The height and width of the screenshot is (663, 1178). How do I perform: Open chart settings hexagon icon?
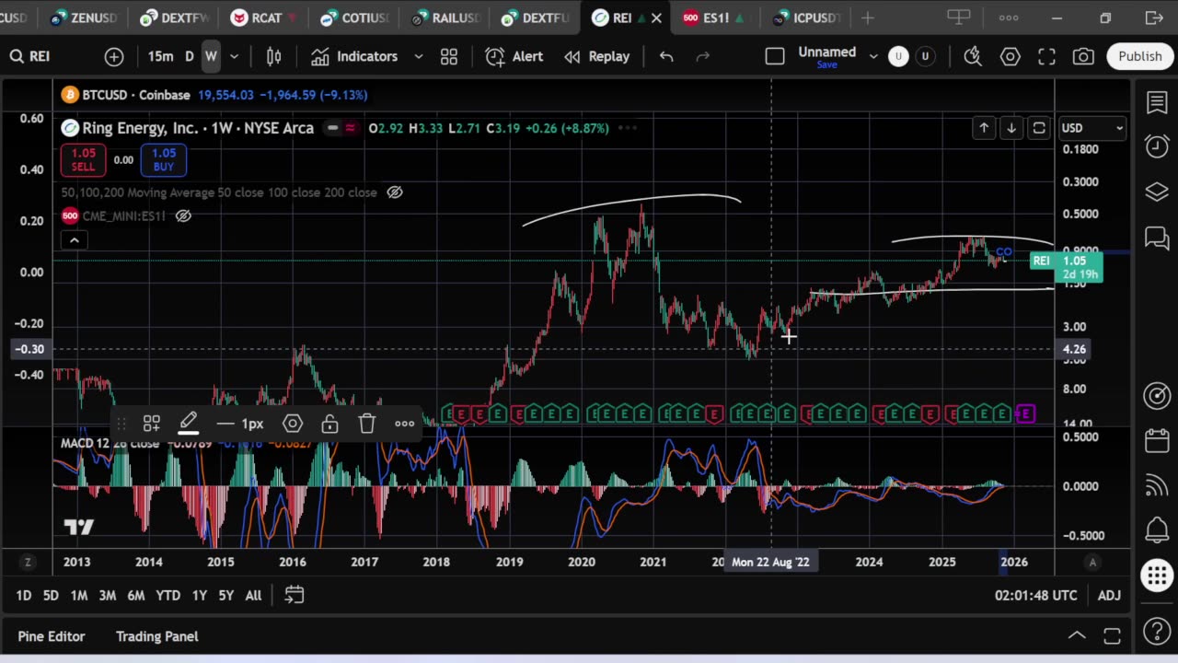click(1011, 56)
